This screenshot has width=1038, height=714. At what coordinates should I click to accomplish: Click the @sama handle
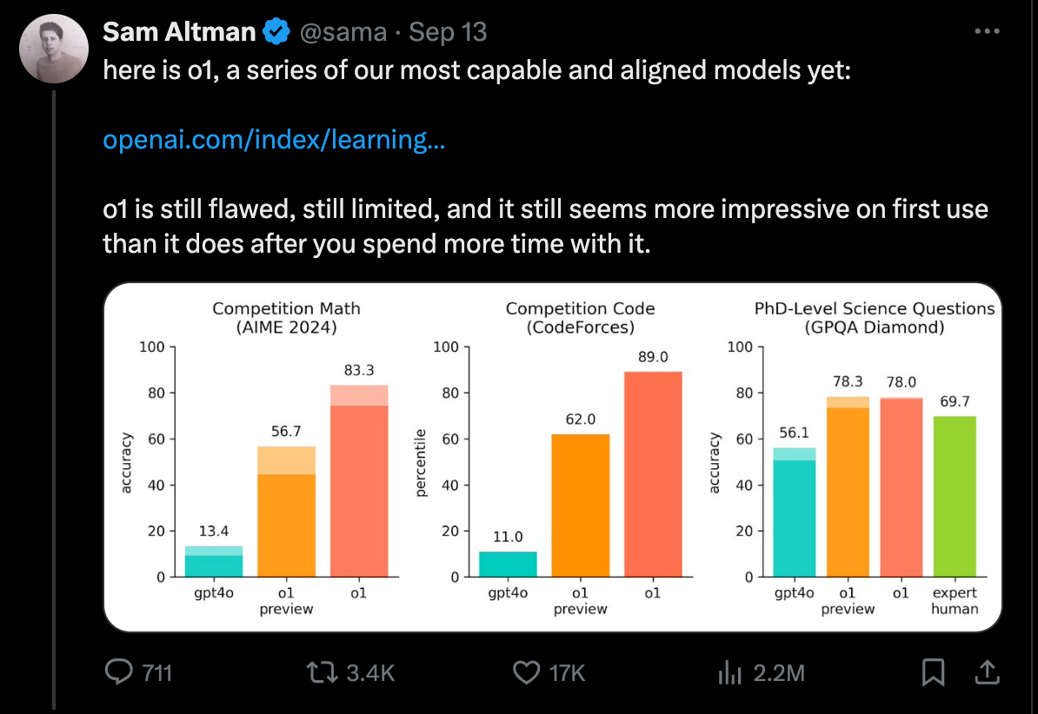click(343, 33)
